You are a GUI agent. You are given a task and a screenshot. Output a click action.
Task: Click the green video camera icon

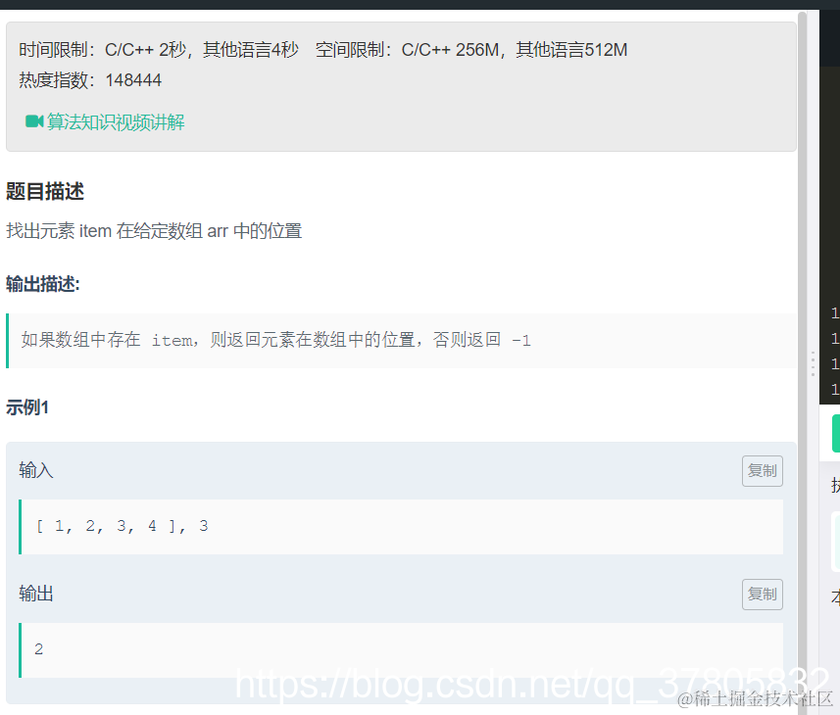click(34, 121)
